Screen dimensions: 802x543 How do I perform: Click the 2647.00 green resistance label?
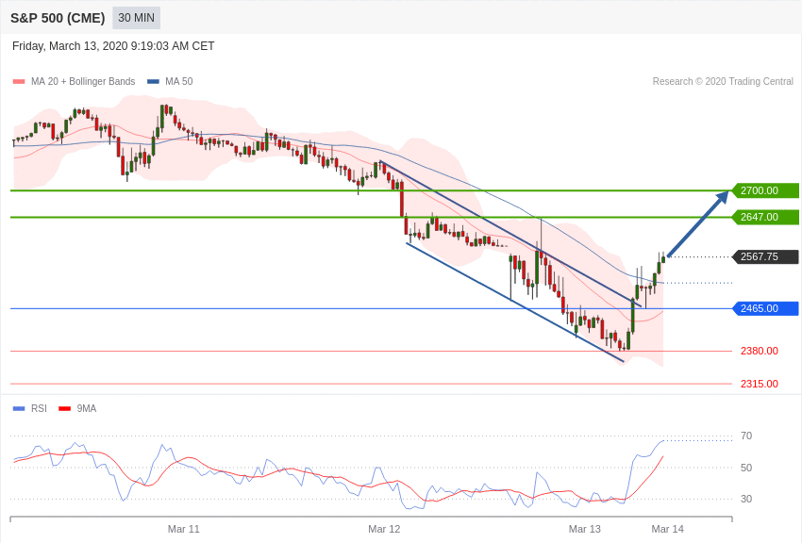pos(766,217)
